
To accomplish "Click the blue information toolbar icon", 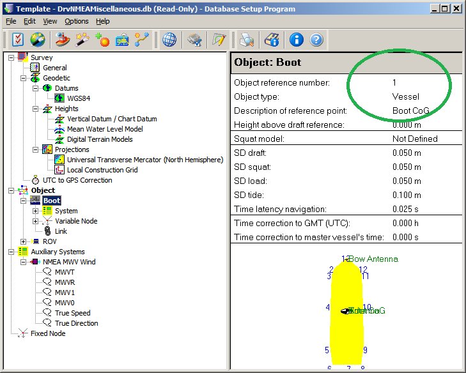I will (296, 40).
